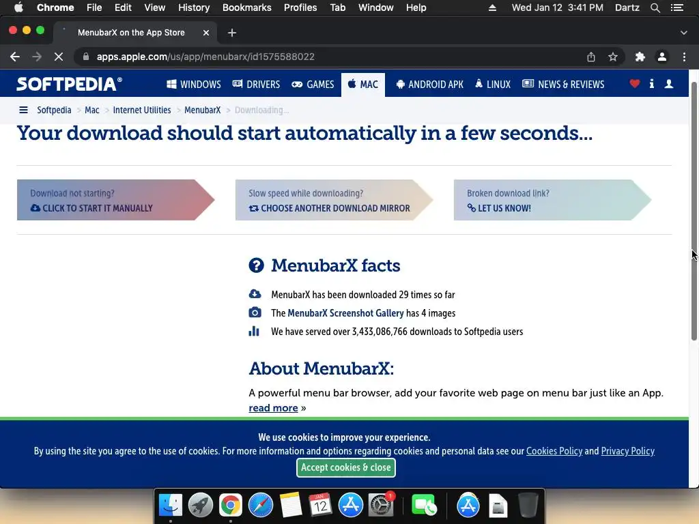Open System Preferences from the Dock
Screen dimensions: 699x524
(380, 506)
